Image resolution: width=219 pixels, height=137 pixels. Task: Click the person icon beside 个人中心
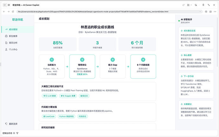point(6,49)
